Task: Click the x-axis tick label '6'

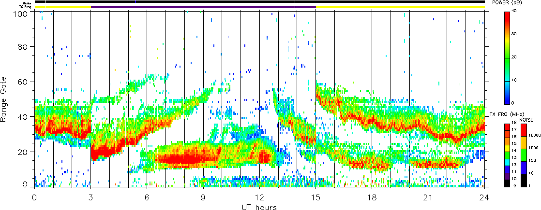Action: (147, 197)
